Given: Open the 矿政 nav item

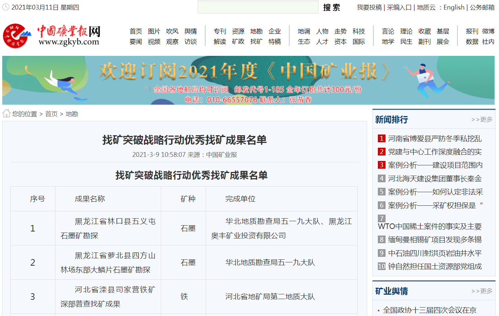Looking at the screenshot, I should pyautogui.click(x=238, y=42).
